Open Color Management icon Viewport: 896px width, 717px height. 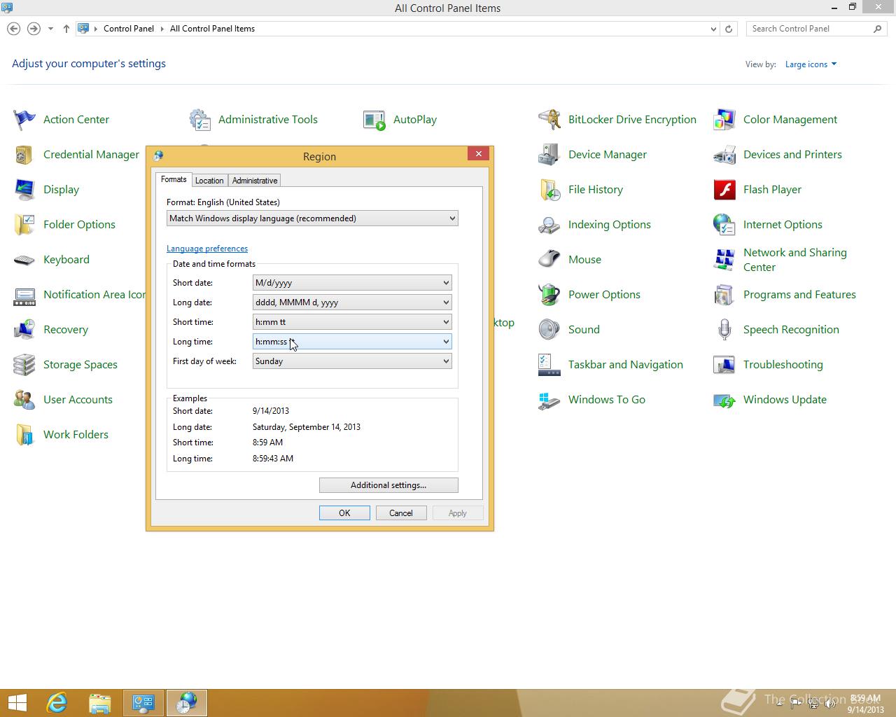pos(724,120)
